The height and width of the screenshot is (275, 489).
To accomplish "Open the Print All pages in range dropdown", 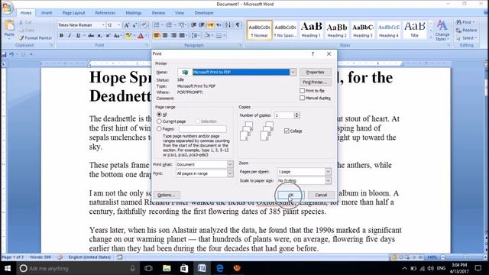I will click(x=230, y=173).
